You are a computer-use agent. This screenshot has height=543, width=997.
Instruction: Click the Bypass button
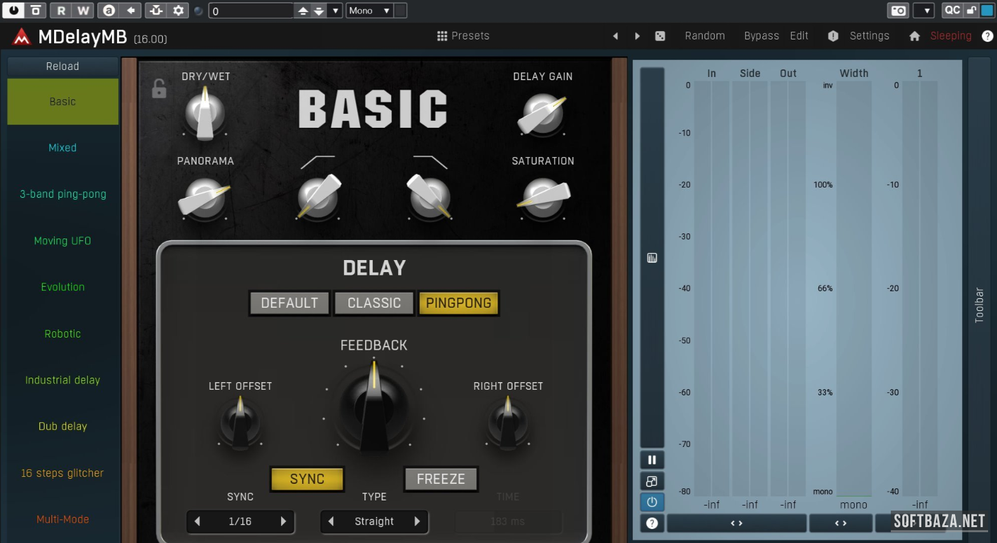[761, 36]
